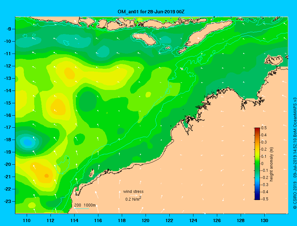The height and width of the screenshot is (226, 297).
Task: Click the 0 colorbar tick label
Action: [x=262, y=164]
